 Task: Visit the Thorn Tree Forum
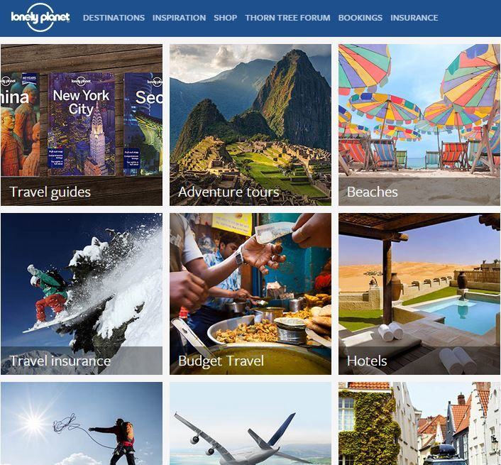[x=288, y=18]
